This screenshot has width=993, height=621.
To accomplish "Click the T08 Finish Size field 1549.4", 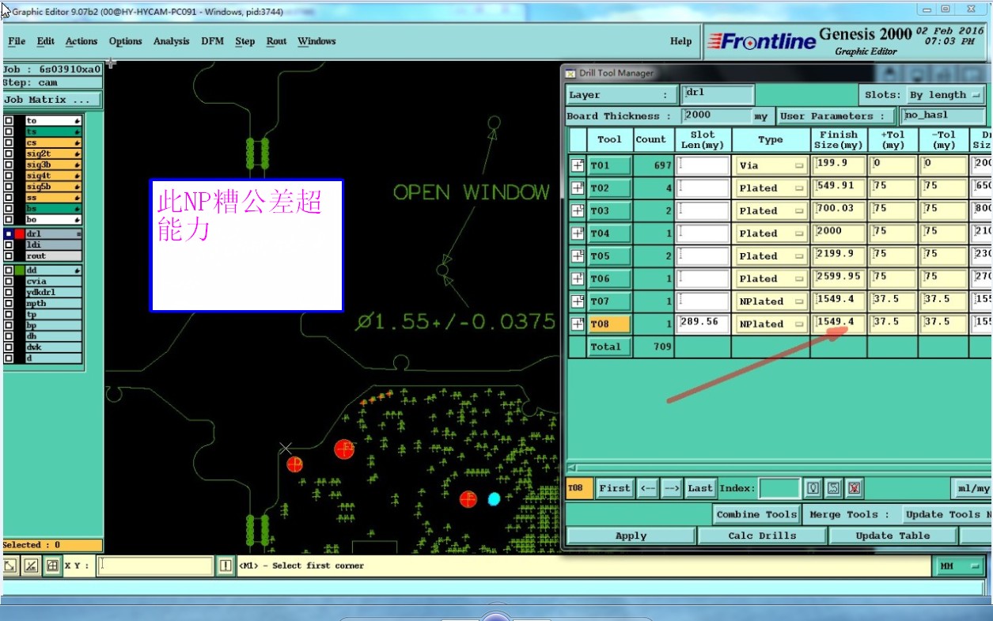I will [x=838, y=324].
